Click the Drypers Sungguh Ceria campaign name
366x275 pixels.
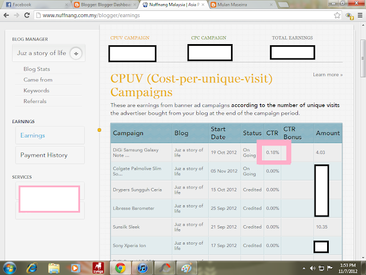[137, 190]
